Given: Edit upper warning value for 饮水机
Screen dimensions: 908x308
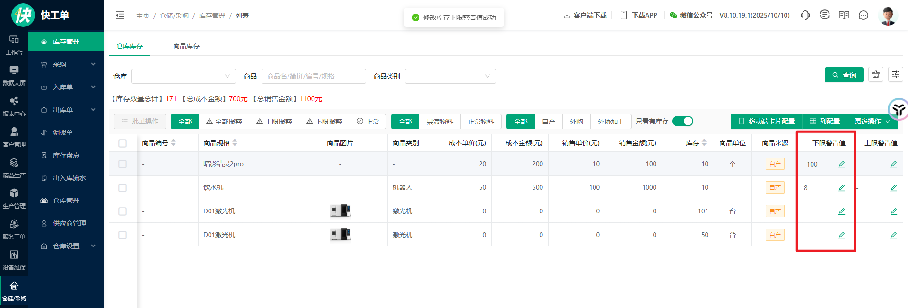Looking at the screenshot, I should point(893,188).
